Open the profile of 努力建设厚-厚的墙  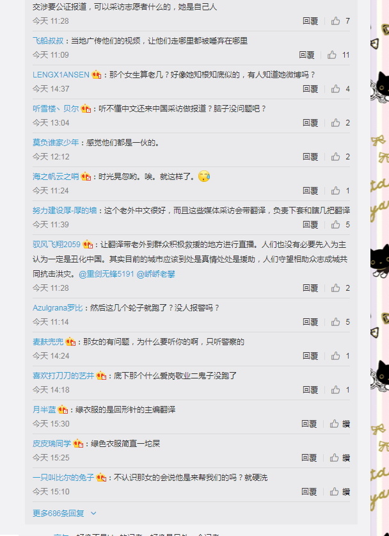click(65, 211)
